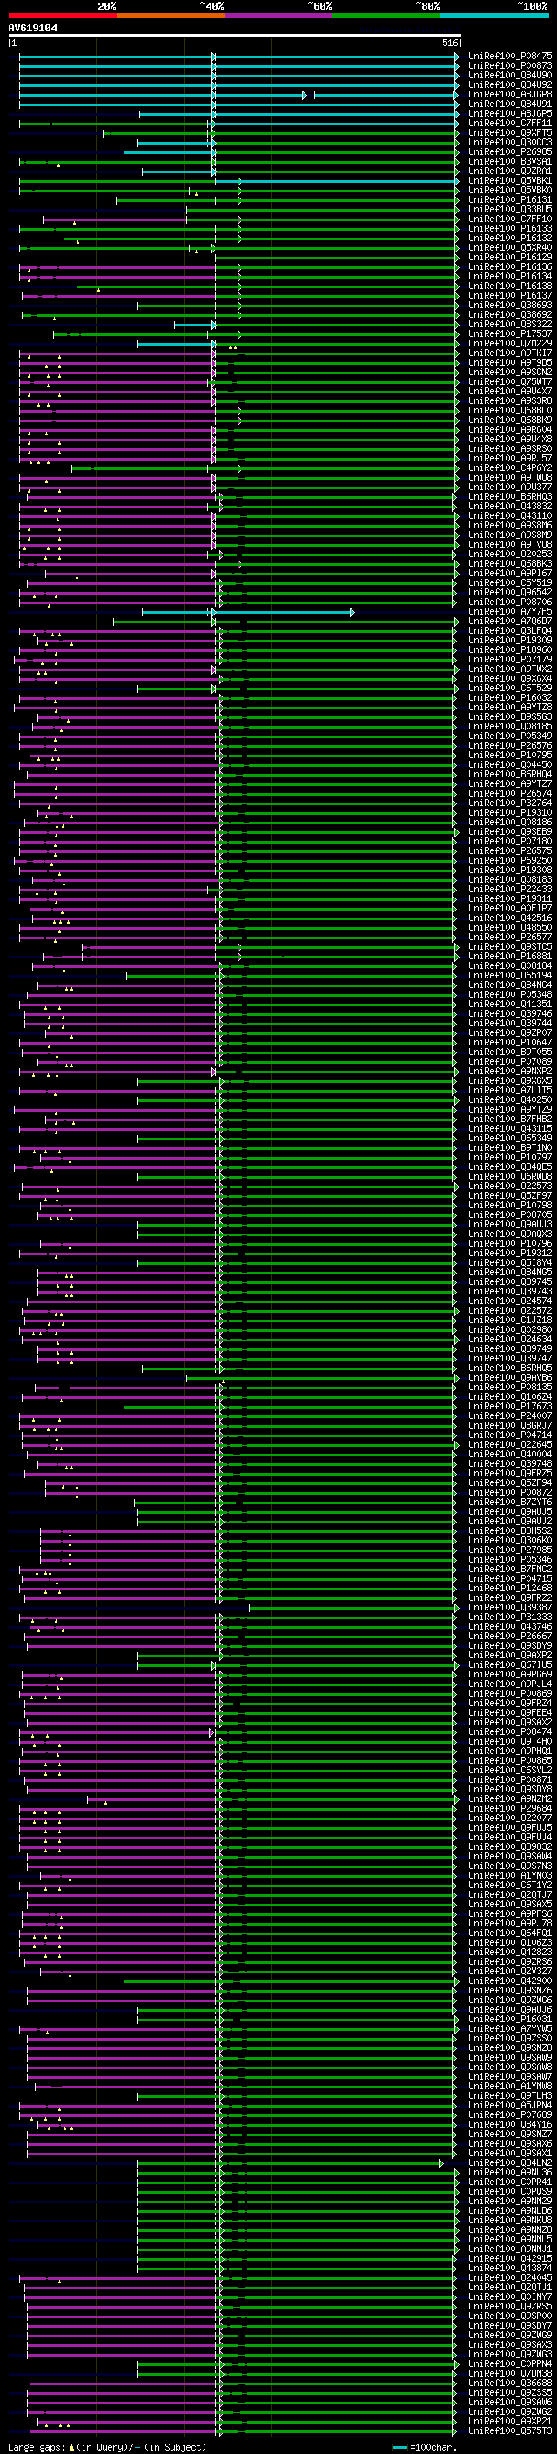Select the UniRef100_C1JZ18 label
The width and height of the screenshot is (557, 2454).
pyautogui.click(x=509, y=1321)
